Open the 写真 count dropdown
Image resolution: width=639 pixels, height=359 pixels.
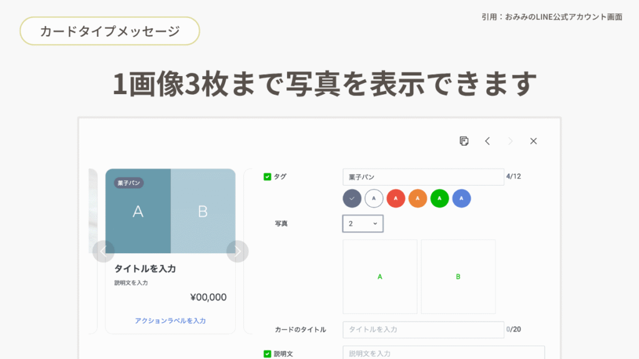click(363, 224)
